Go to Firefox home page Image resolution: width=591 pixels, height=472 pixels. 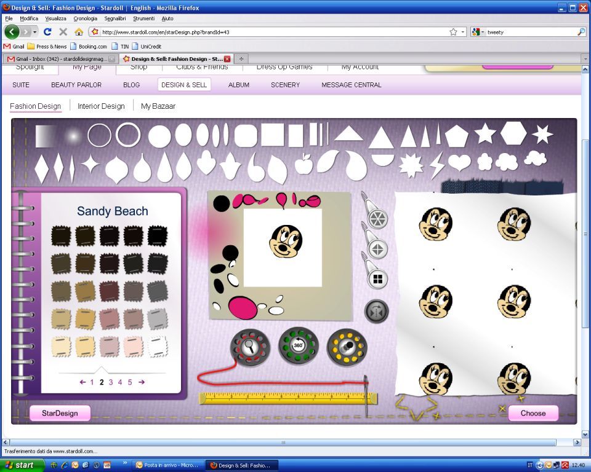(79, 32)
